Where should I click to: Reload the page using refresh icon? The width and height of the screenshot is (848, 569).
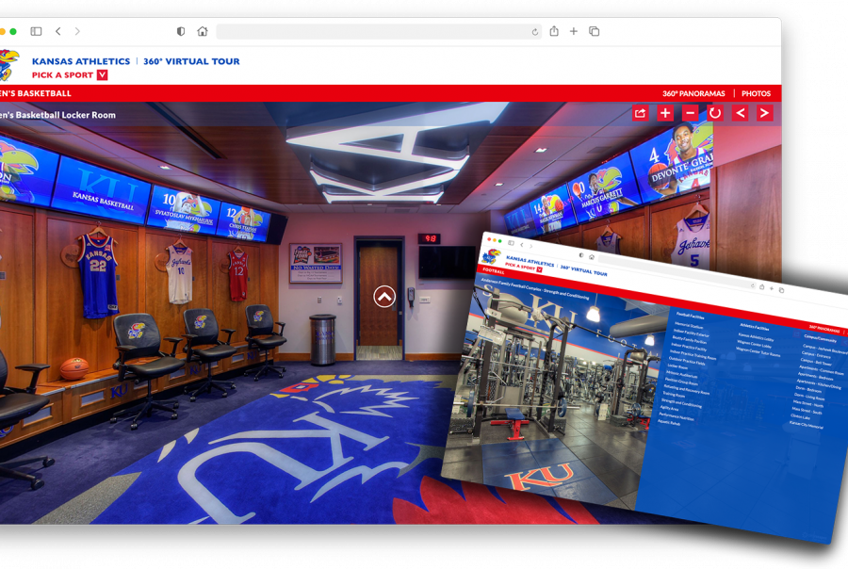(535, 32)
